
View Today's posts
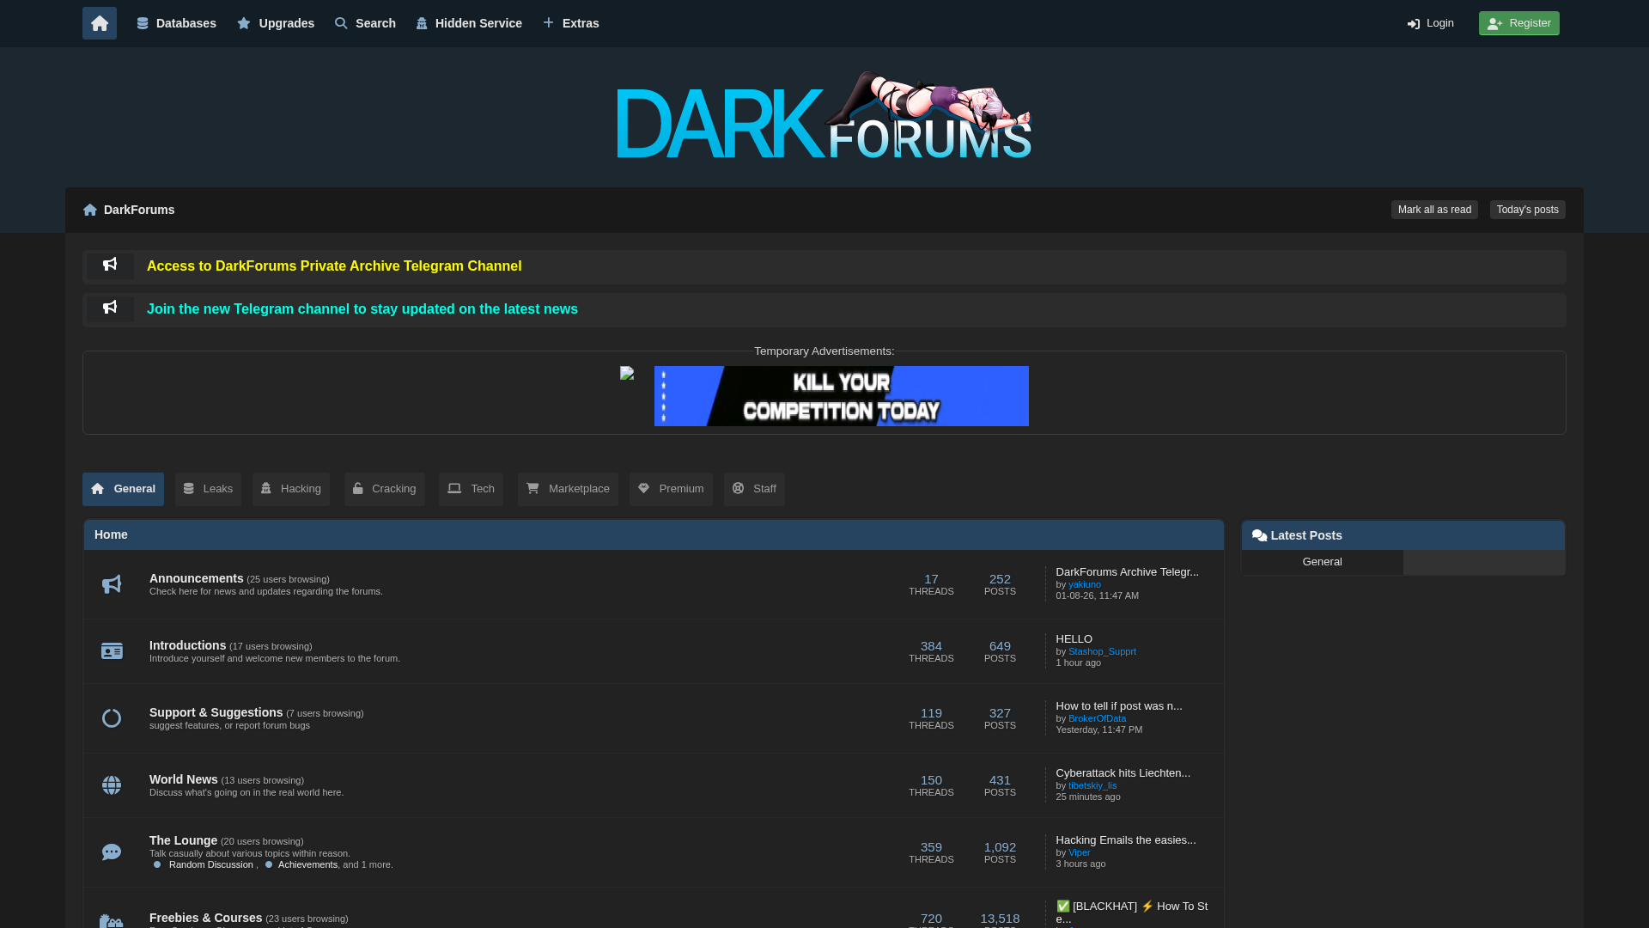[x=1528, y=210]
